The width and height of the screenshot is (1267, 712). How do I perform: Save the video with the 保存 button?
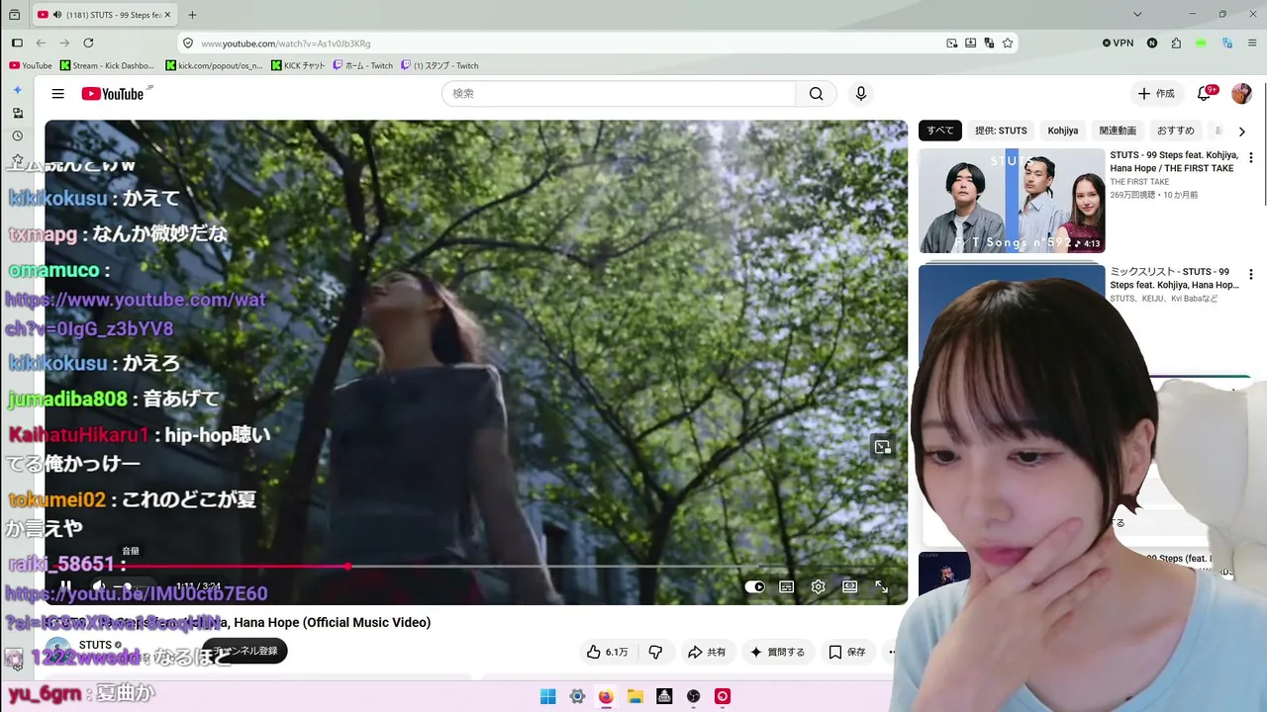847,652
